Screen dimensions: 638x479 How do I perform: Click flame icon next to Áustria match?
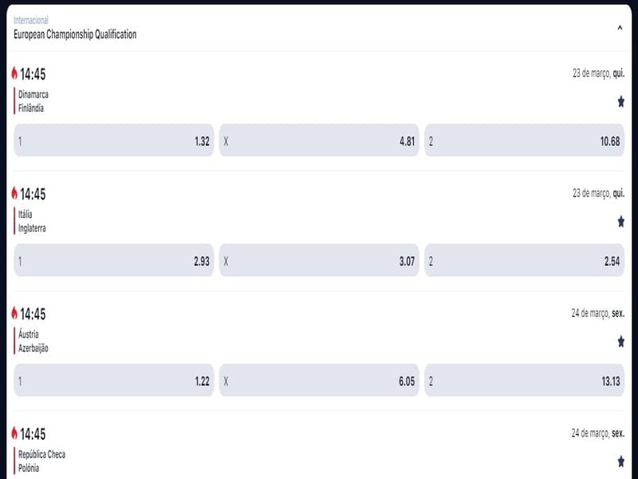(x=14, y=314)
